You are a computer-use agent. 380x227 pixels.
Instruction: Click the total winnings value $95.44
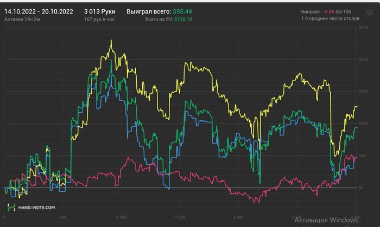[182, 11]
